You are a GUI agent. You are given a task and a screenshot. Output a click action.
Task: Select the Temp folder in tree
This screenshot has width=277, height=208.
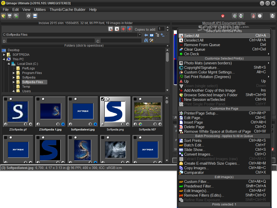26,87
